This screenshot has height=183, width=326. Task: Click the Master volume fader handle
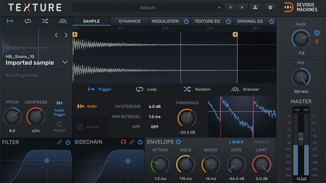tap(301, 139)
